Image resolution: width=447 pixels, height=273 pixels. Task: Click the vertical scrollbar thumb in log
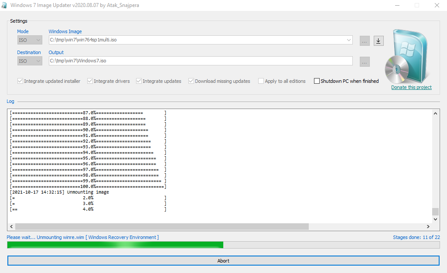coord(435,212)
